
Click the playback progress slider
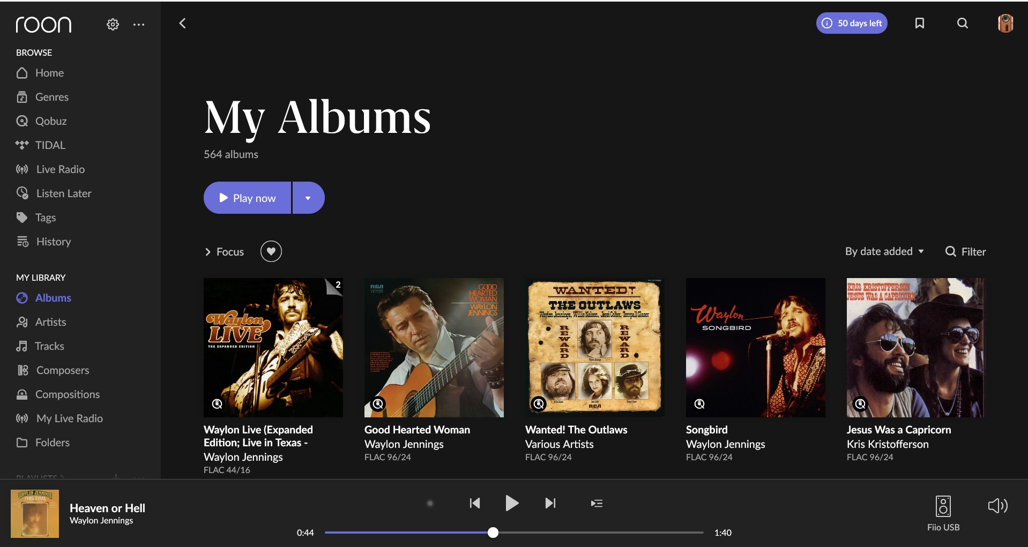click(513, 533)
